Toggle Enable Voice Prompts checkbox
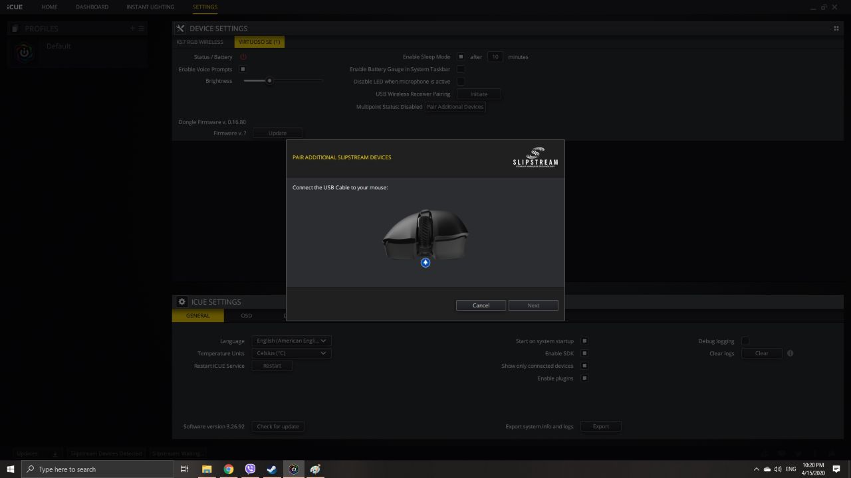 pos(243,69)
